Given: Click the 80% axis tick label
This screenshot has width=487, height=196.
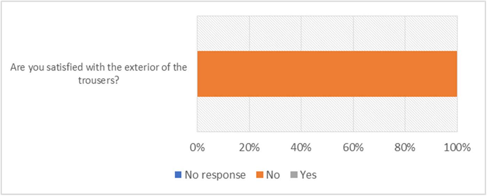Looking at the screenshot, I should pyautogui.click(x=405, y=147).
